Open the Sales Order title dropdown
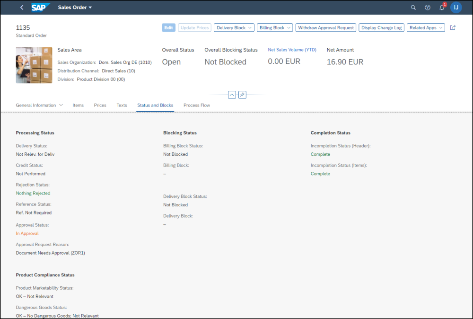 click(x=75, y=8)
